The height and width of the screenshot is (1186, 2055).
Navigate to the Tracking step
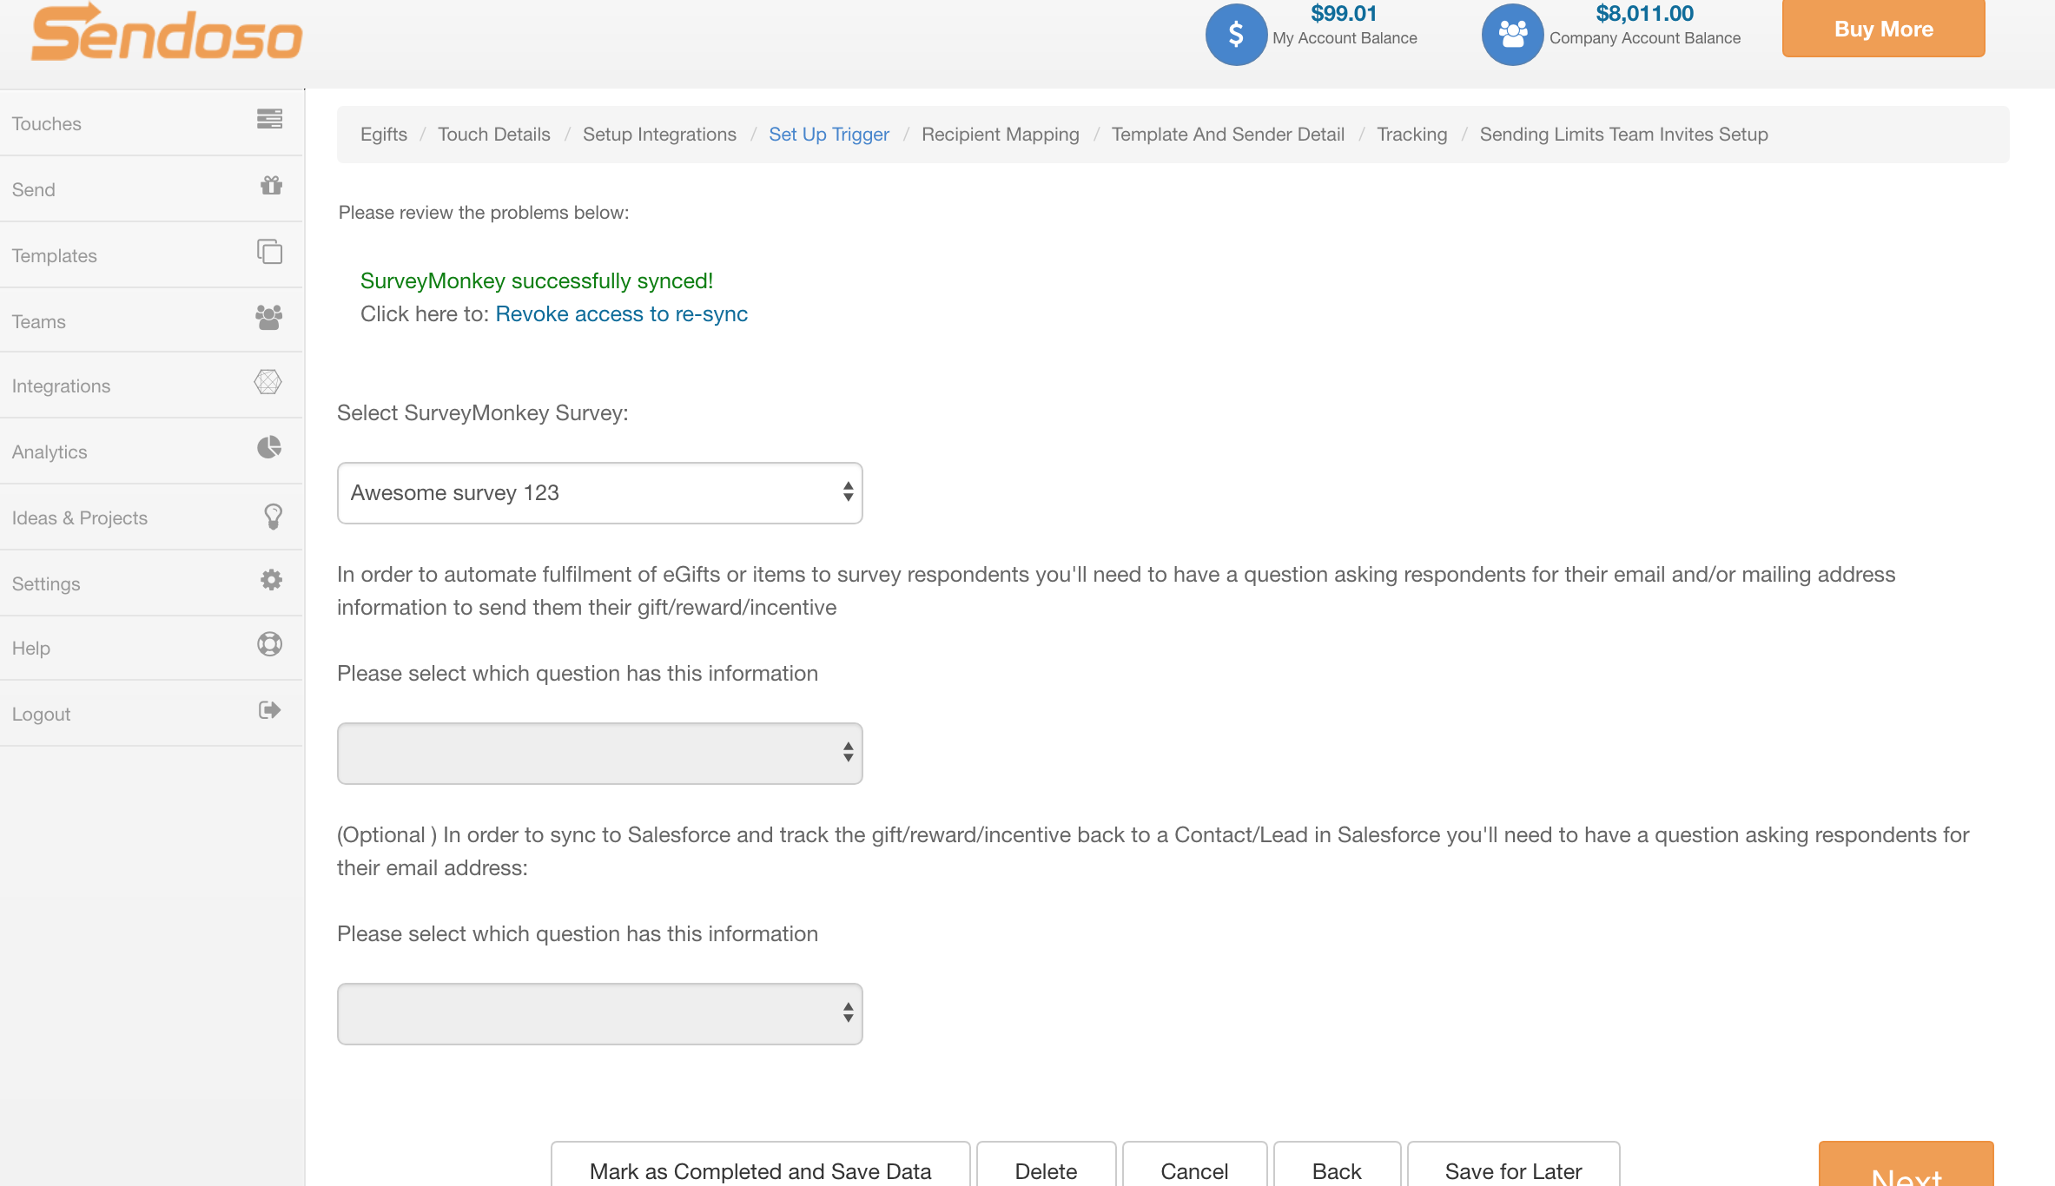[x=1411, y=134]
